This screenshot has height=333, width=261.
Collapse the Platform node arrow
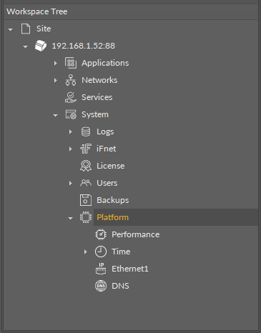(x=70, y=219)
